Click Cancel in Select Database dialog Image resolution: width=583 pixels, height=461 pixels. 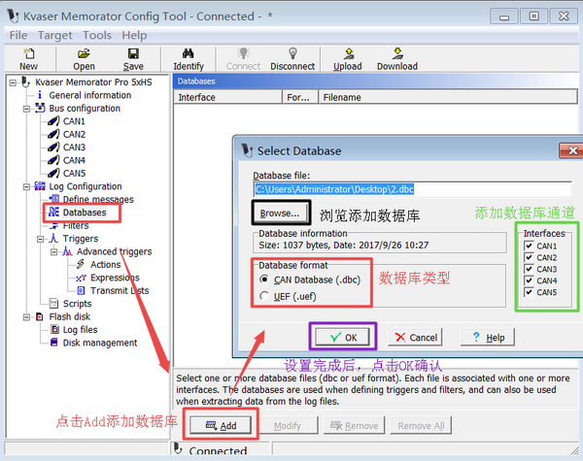[415, 338]
